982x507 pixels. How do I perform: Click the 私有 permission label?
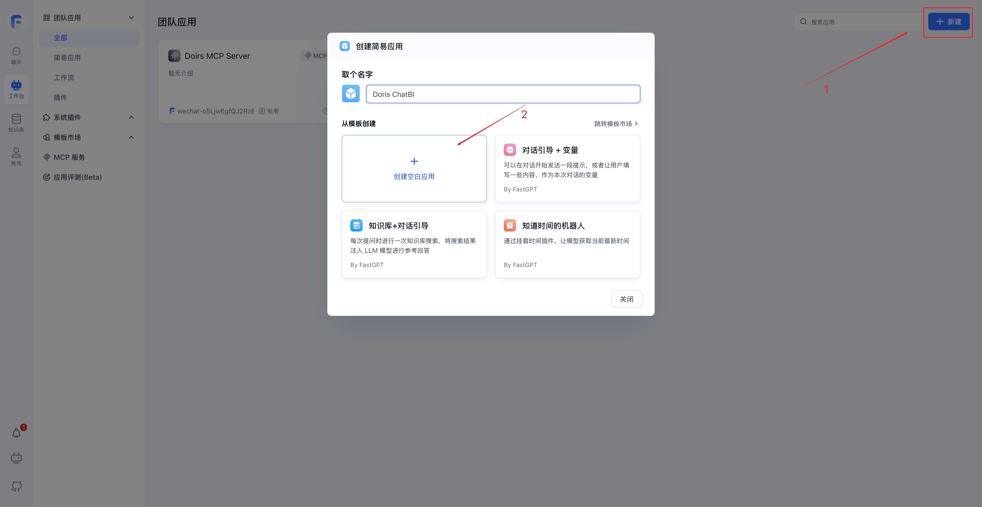[273, 111]
